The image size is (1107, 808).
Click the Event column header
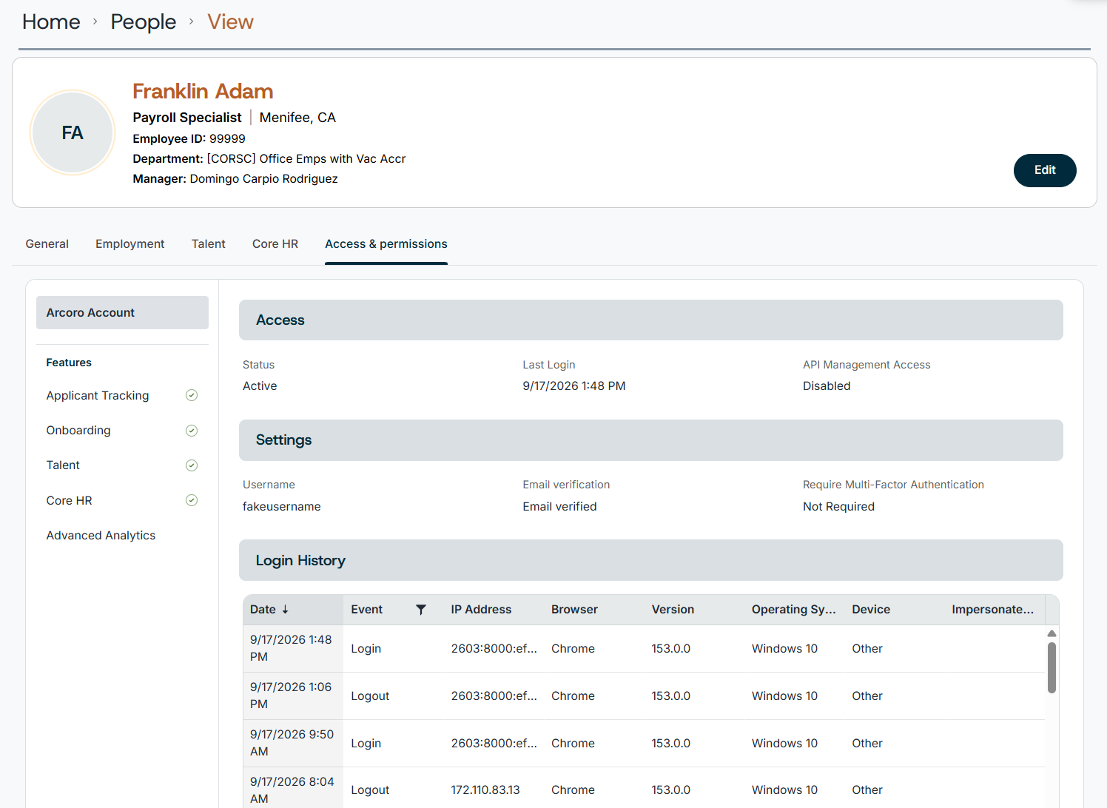[x=367, y=610]
